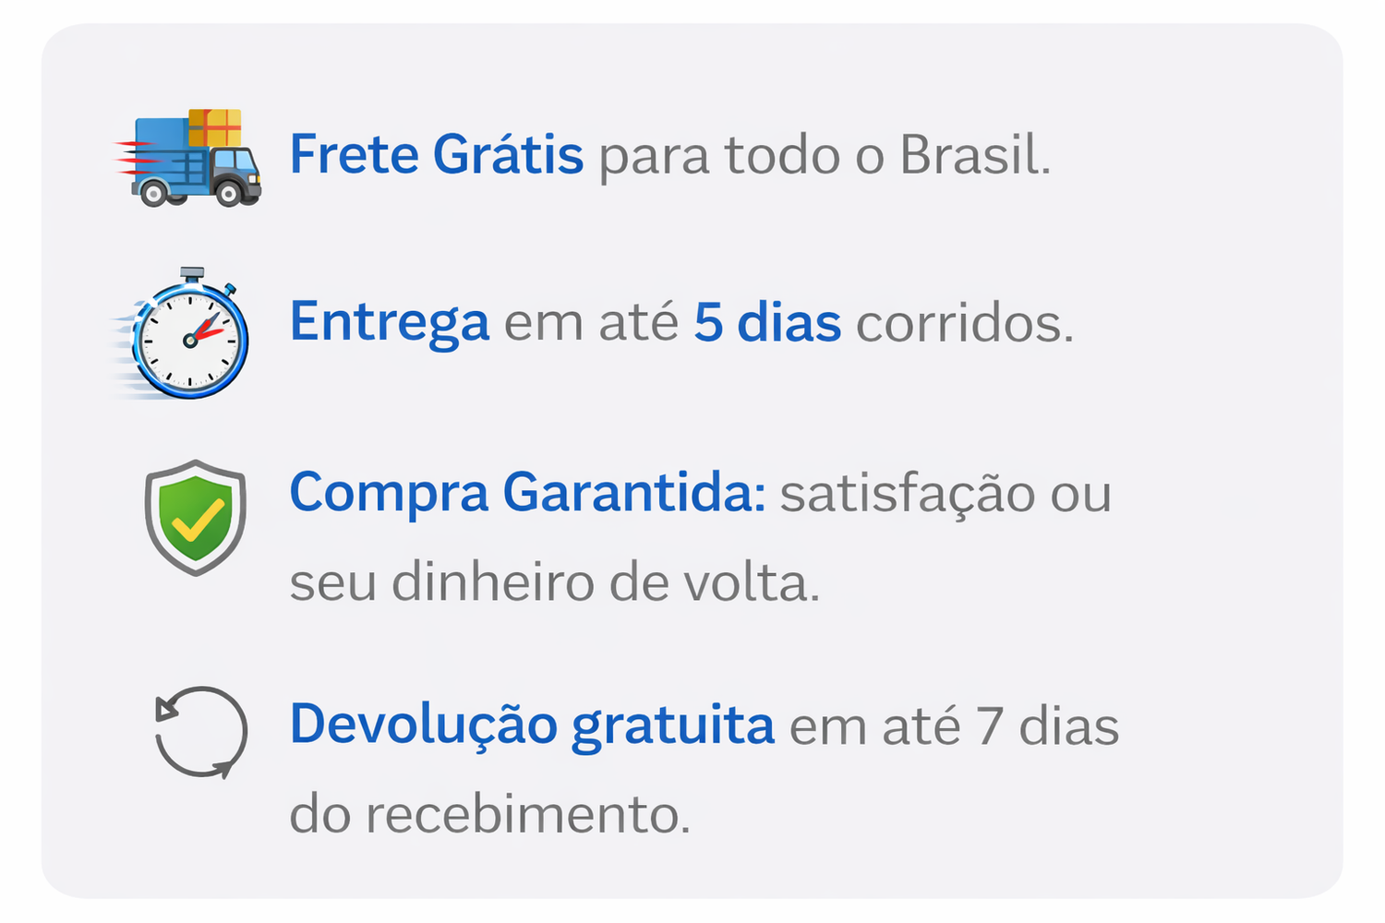Click "em até" in the Entrega line
Viewport: 1385px width, 923px height.
[x=591, y=323]
